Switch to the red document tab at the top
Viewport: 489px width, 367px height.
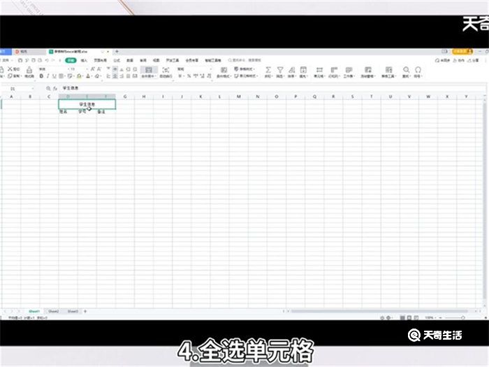29,52
